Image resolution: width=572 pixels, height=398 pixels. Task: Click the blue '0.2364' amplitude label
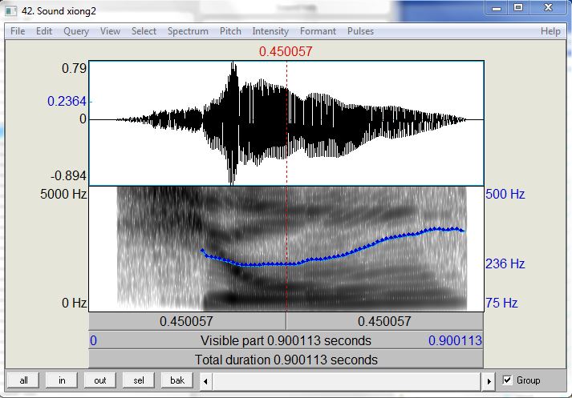click(67, 101)
